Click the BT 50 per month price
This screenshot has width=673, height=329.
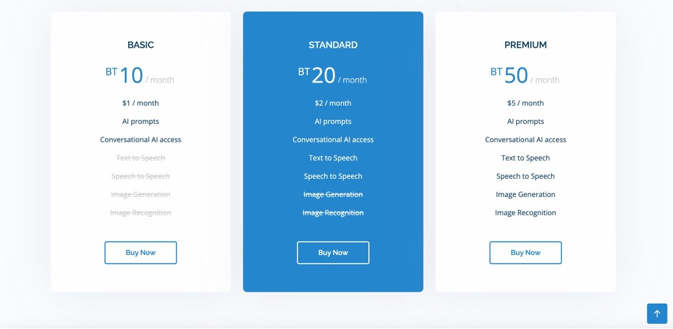pyautogui.click(x=525, y=76)
